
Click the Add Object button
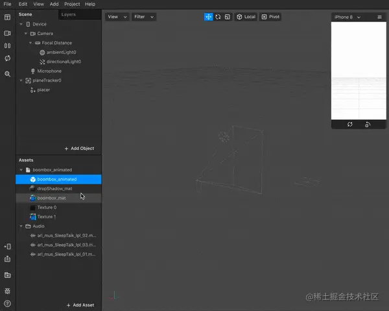(x=79, y=149)
